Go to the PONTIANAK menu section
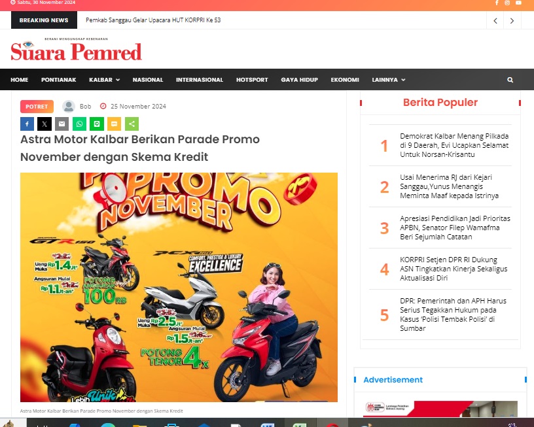534x427 pixels. [59, 80]
